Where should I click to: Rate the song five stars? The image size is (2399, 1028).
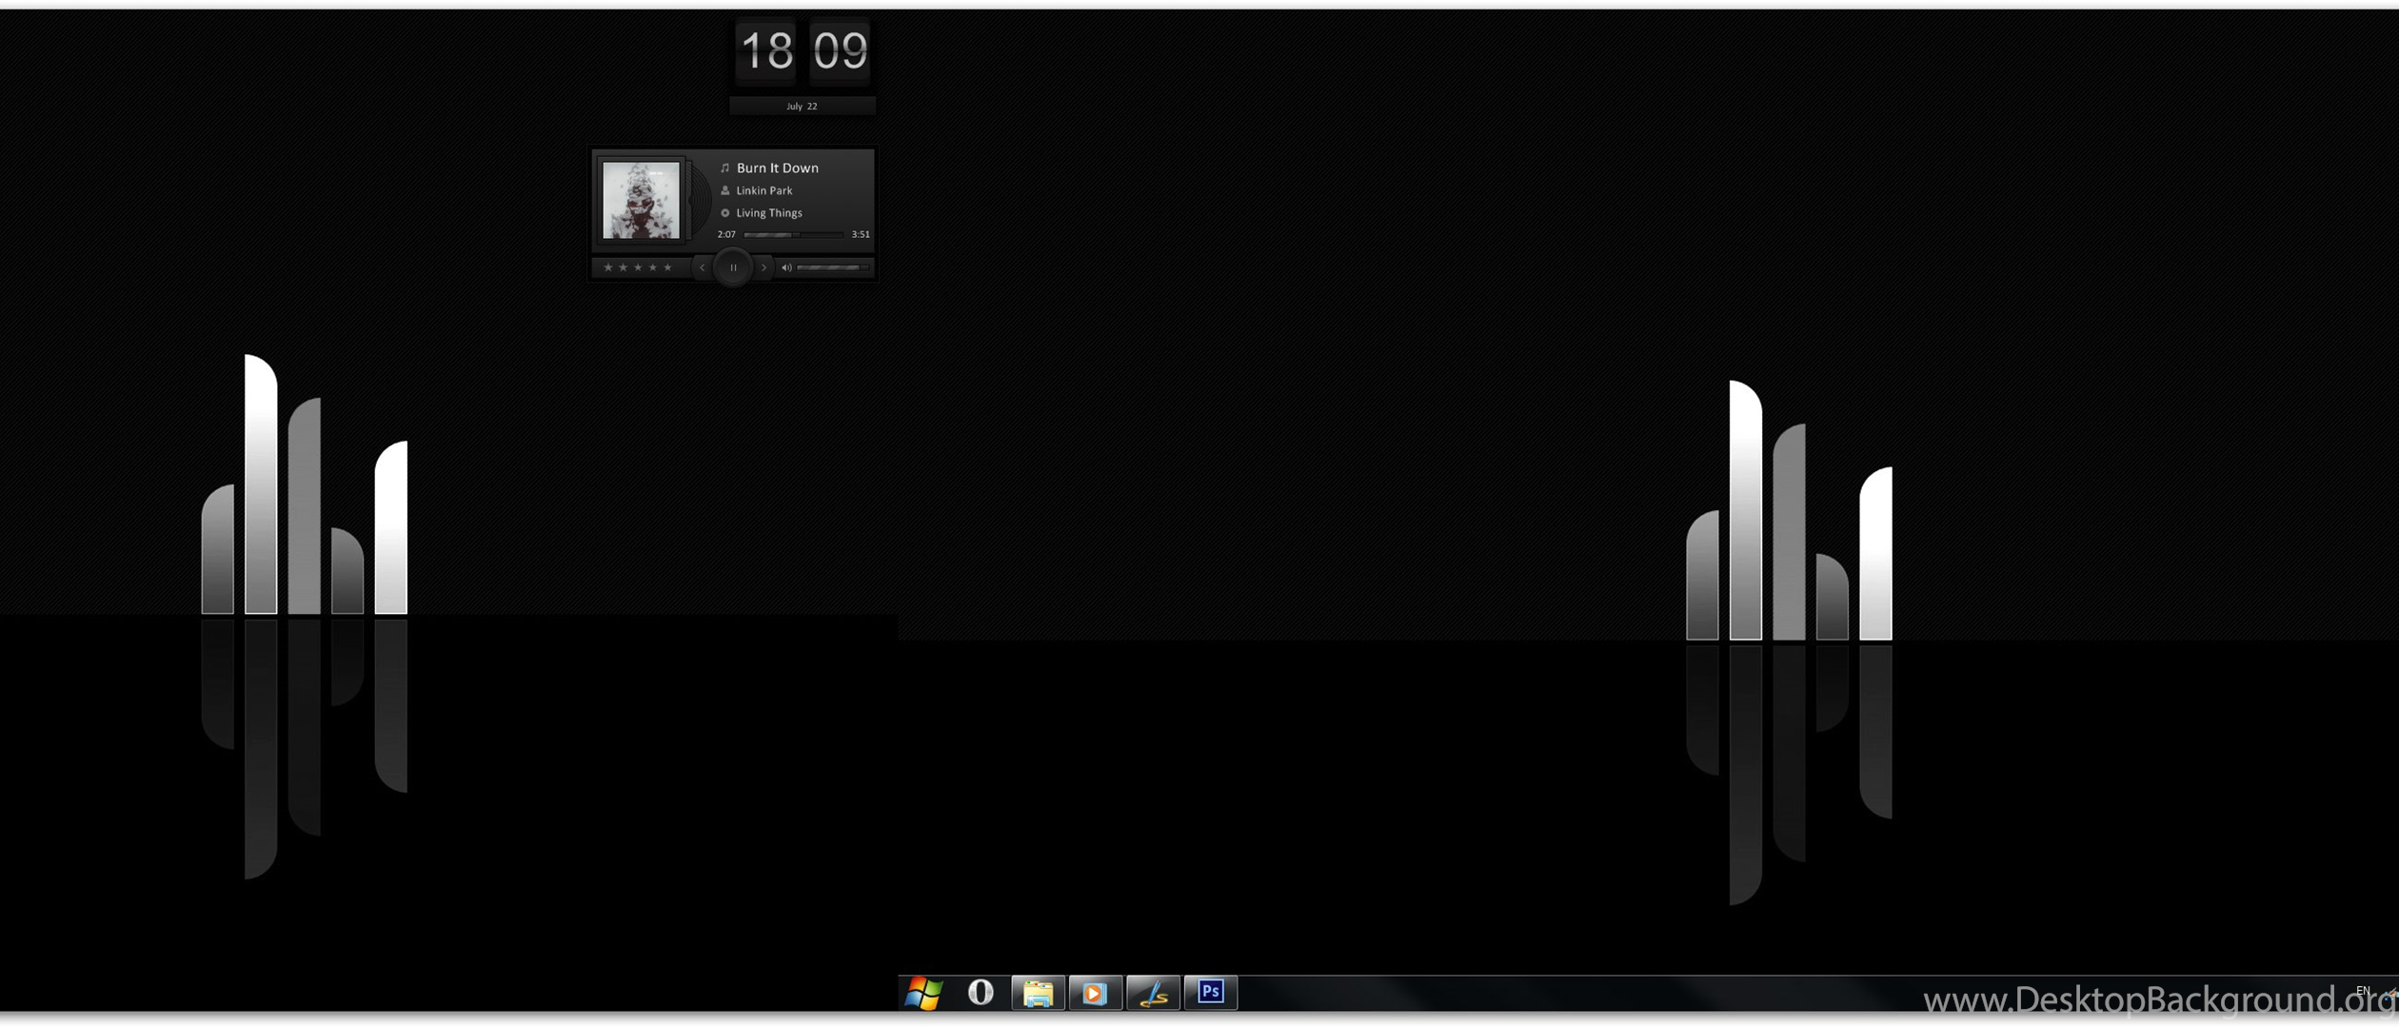click(667, 267)
